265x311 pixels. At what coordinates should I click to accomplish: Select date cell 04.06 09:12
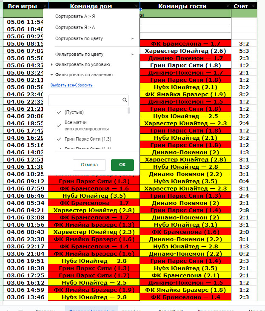[26, 181]
